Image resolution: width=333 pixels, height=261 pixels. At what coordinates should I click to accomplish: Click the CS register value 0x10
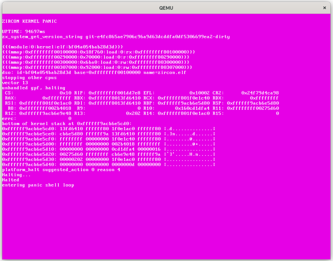(65, 93)
